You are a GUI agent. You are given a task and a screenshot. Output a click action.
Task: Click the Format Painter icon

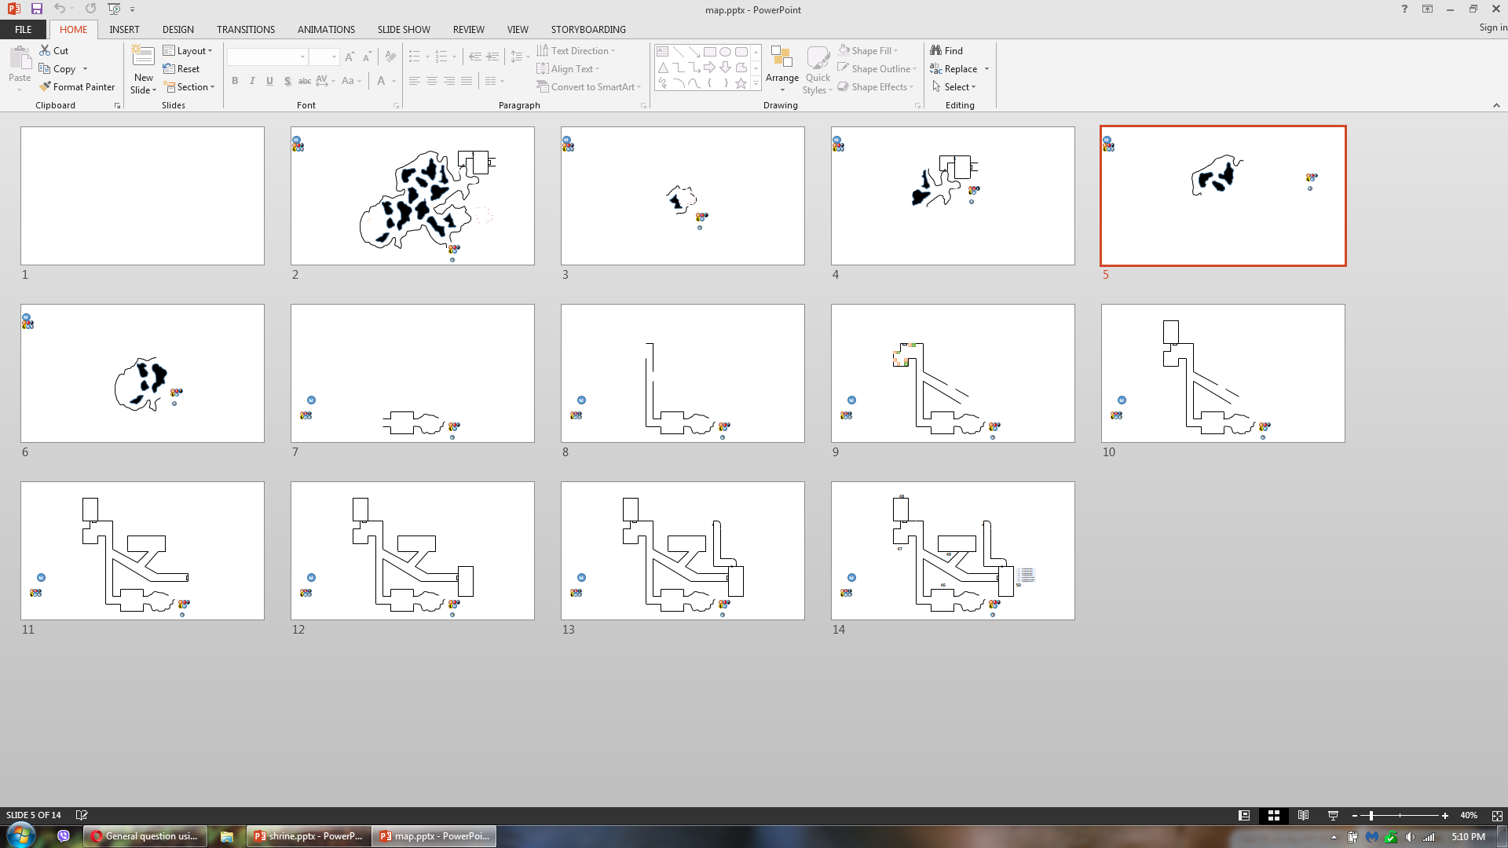click(x=46, y=87)
